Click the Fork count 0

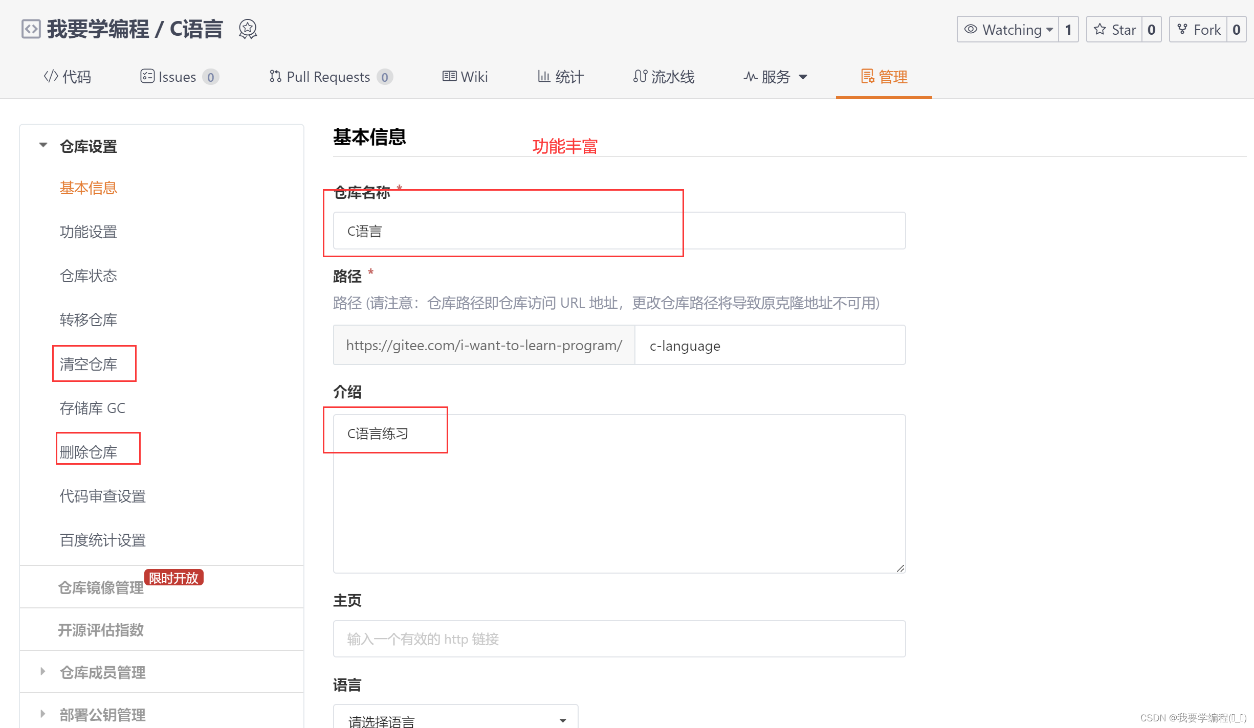pyautogui.click(x=1236, y=30)
